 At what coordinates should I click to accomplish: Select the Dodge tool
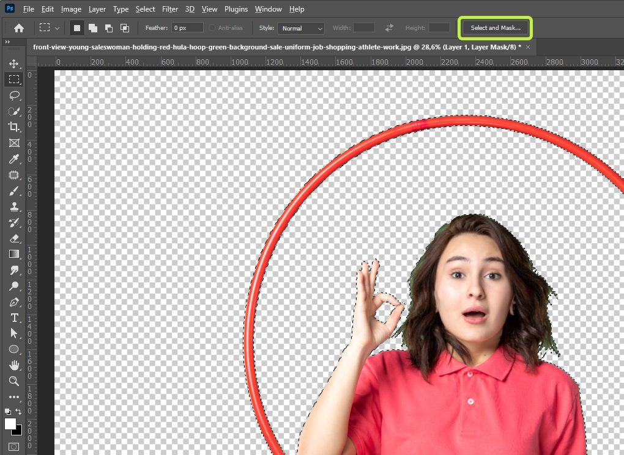(x=14, y=286)
